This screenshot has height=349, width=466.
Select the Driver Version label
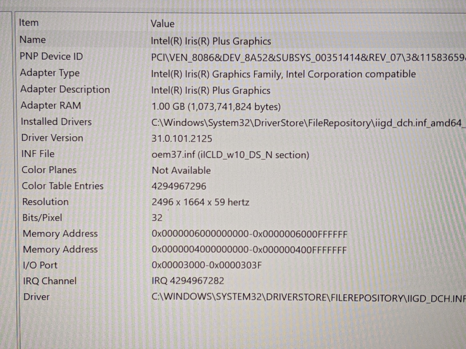(52, 138)
